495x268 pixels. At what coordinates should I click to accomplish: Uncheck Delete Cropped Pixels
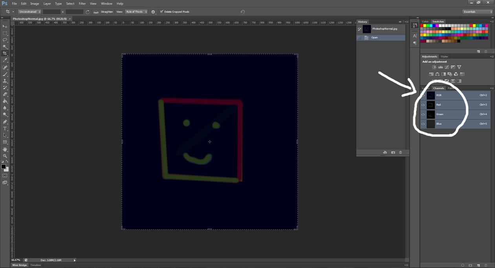click(161, 12)
